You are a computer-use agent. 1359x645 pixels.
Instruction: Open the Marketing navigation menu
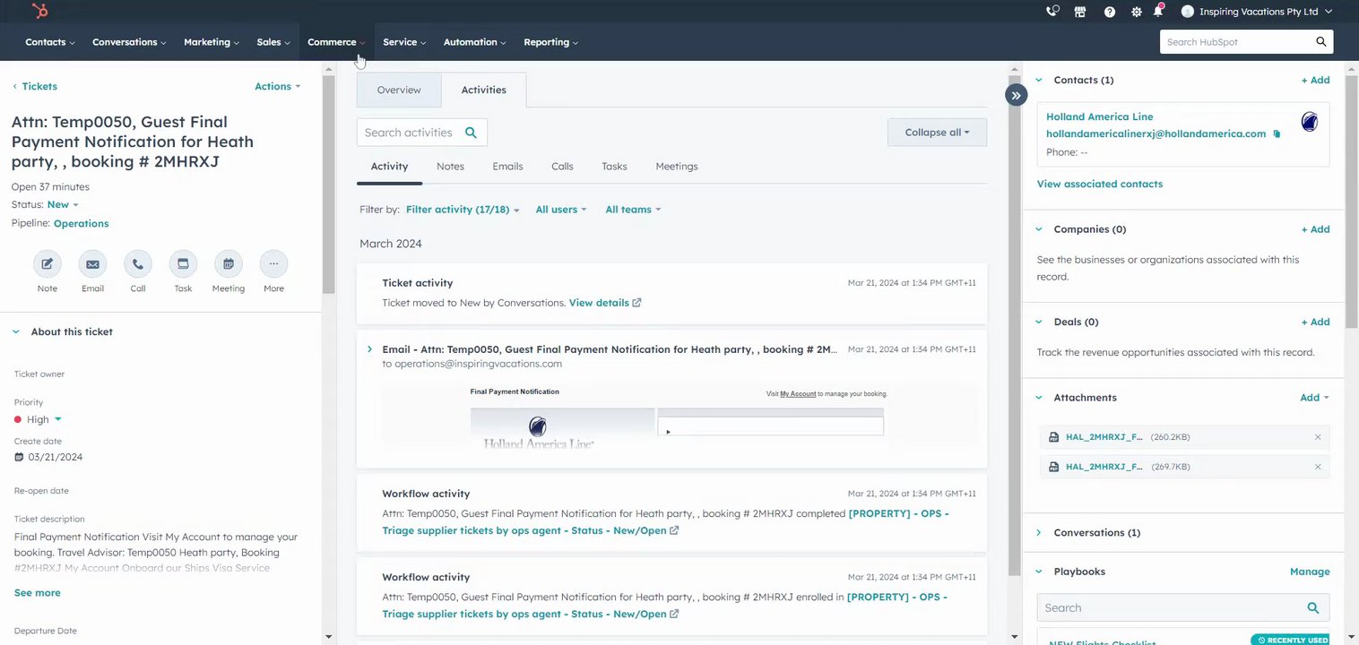pos(212,42)
